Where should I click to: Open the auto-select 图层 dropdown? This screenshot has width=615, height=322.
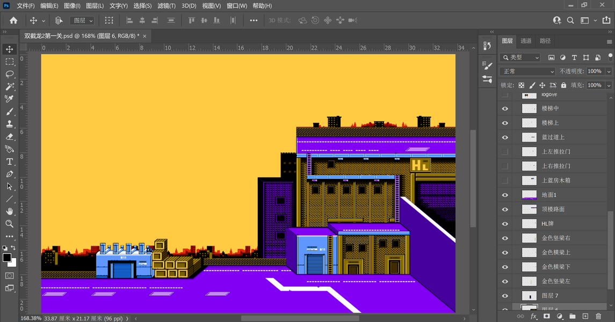[82, 20]
